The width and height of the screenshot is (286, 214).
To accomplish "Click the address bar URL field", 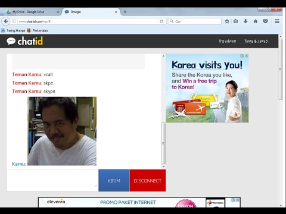I will [x=88, y=21].
